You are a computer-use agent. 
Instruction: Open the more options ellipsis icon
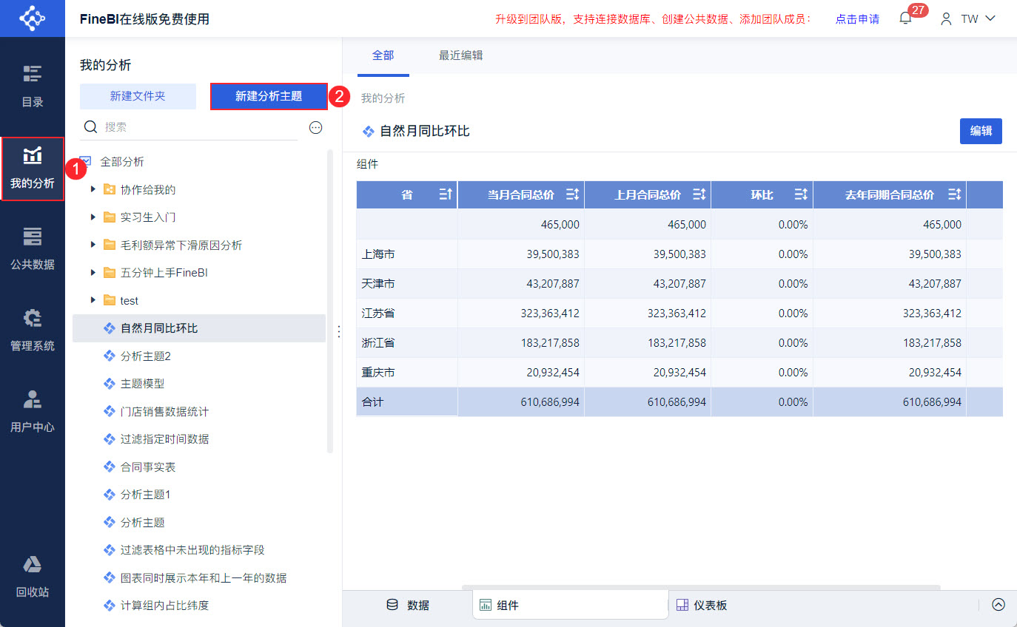[x=316, y=127]
